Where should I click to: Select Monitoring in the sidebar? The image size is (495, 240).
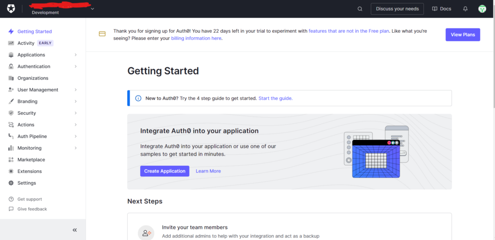point(29,148)
